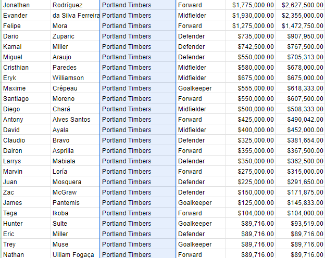Click Portland Timbers cell in Kamal's row
This screenshot has width=325, height=258.
[137, 47]
